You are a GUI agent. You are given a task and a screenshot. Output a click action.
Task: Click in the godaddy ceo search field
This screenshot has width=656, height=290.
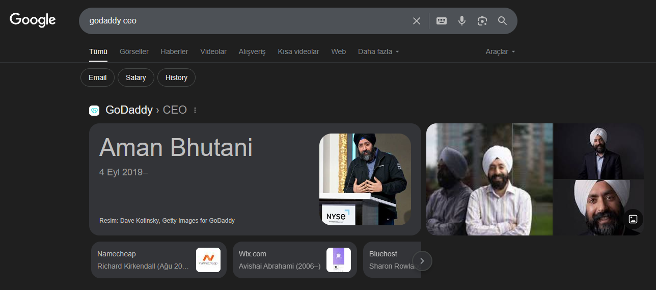244,21
